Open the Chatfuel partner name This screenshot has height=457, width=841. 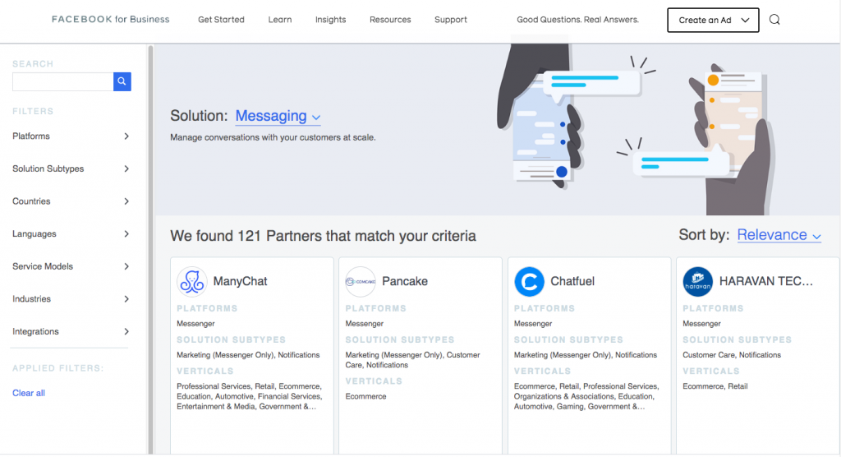tap(572, 281)
